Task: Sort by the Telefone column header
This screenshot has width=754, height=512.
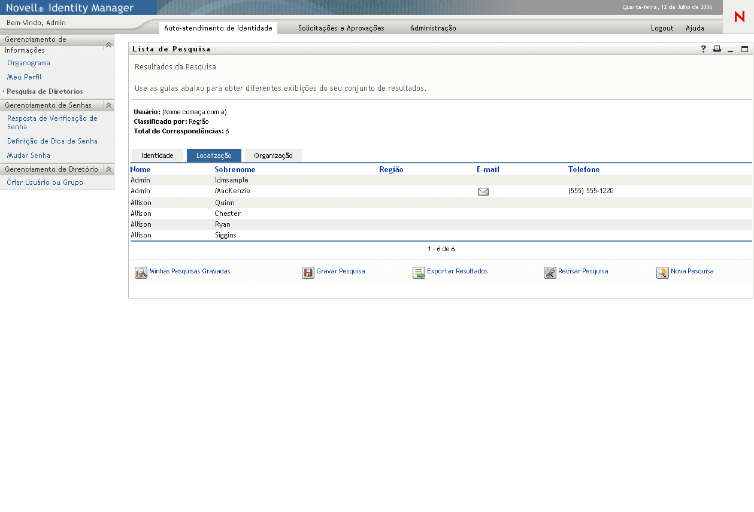Action: pos(584,169)
